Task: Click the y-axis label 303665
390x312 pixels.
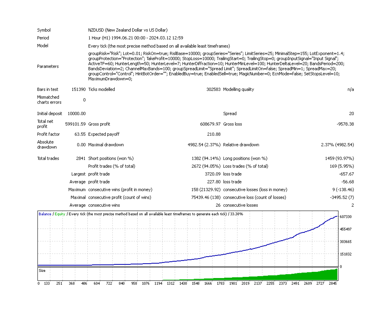Action: [x=346, y=241]
